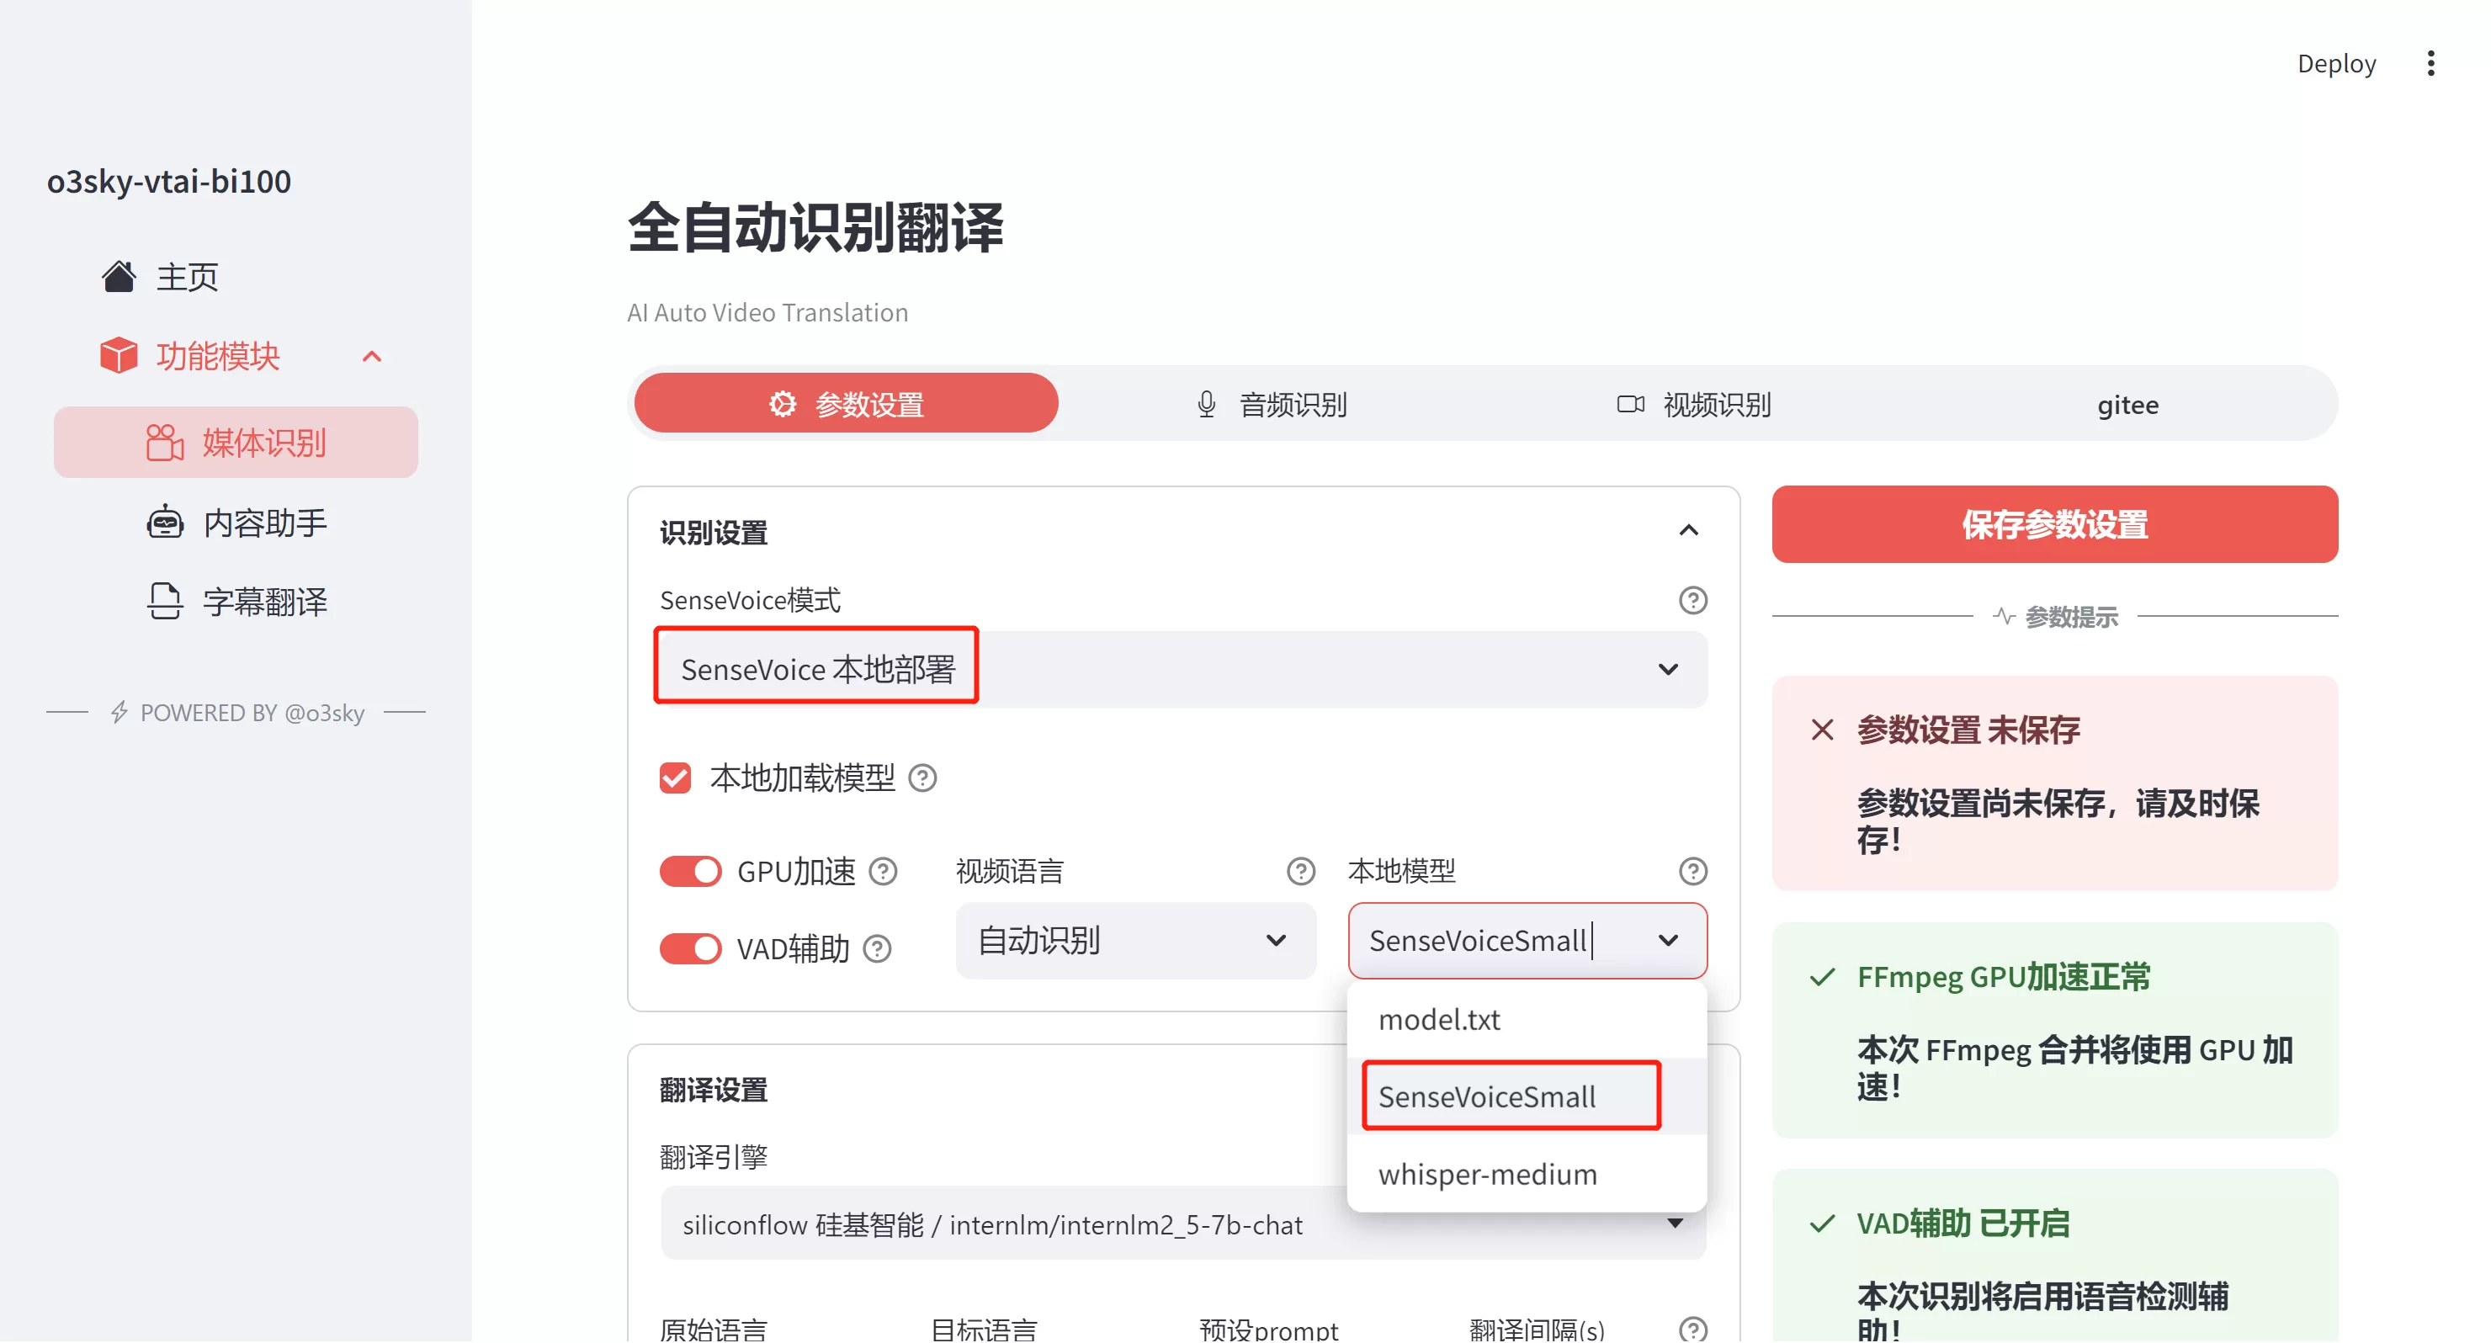Switch to the 音频识别 tab
2491x1343 pixels.
(1272, 404)
